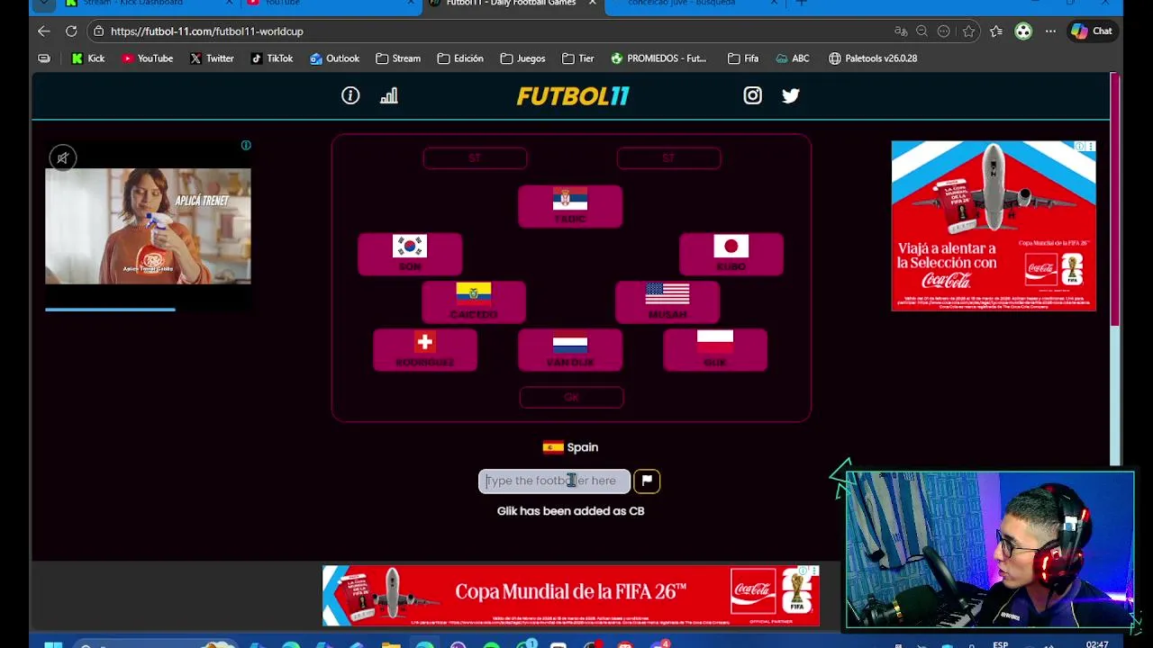
Task: Open the favorites list icon
Action: pyautogui.click(x=995, y=31)
